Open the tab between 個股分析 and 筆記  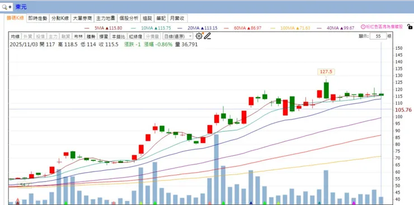[x=147, y=18]
